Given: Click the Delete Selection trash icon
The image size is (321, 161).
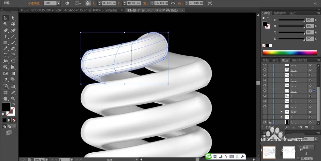Looking at the screenshot, I should tap(313, 127).
